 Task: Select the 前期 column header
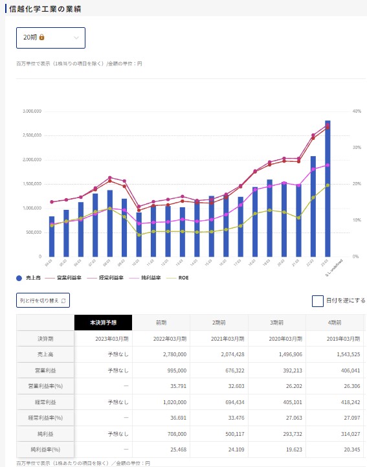[x=161, y=323]
